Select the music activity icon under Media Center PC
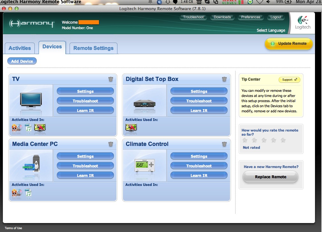Screen dimensions: 322x232 coord(28,193)
